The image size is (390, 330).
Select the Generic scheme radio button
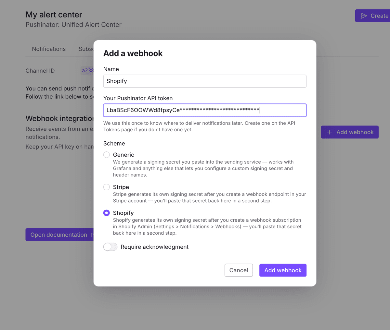click(x=106, y=155)
